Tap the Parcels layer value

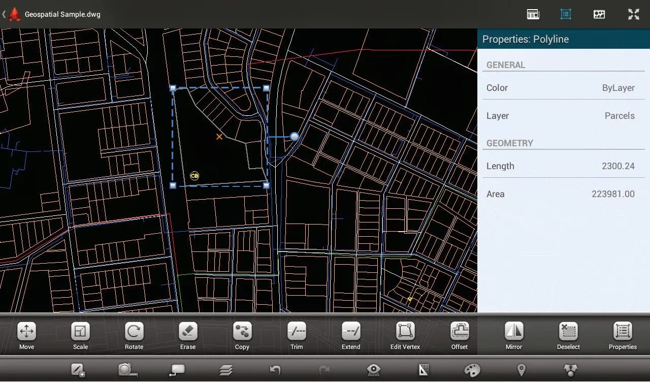tap(620, 116)
